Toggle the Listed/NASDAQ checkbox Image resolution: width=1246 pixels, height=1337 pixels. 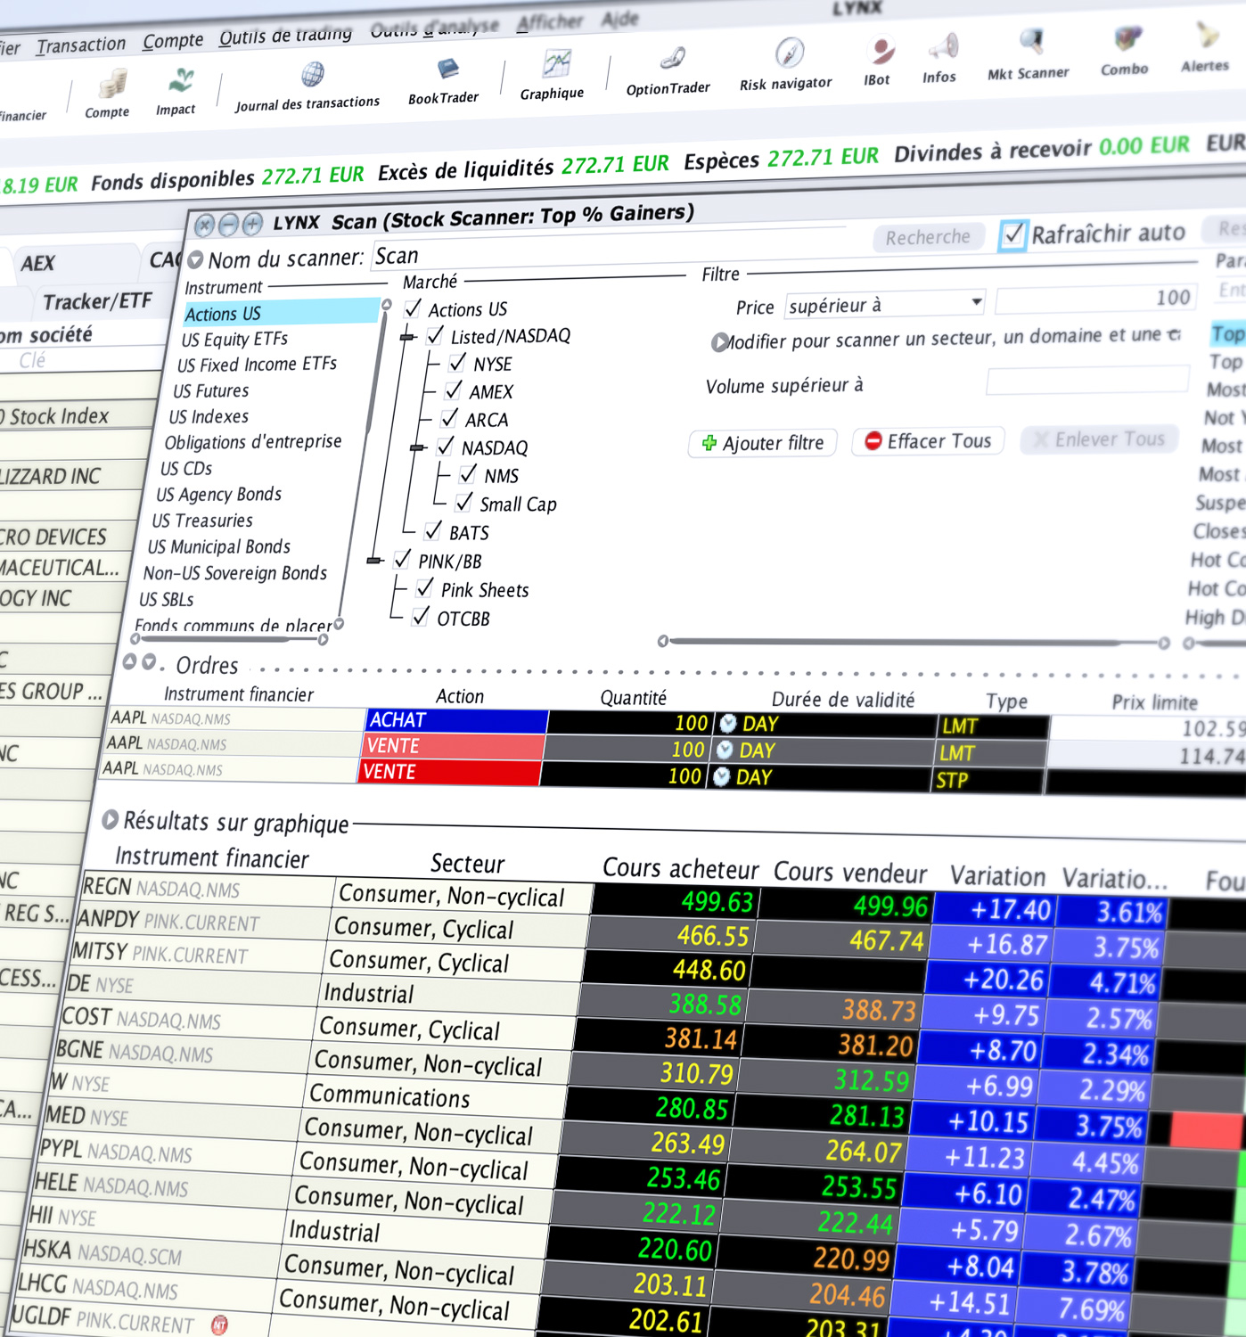(x=435, y=336)
